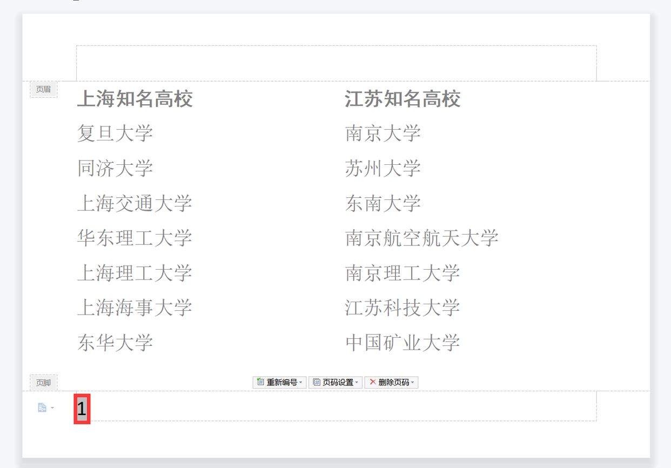
Task: Click the line 复旦大学
Action: click(x=115, y=133)
